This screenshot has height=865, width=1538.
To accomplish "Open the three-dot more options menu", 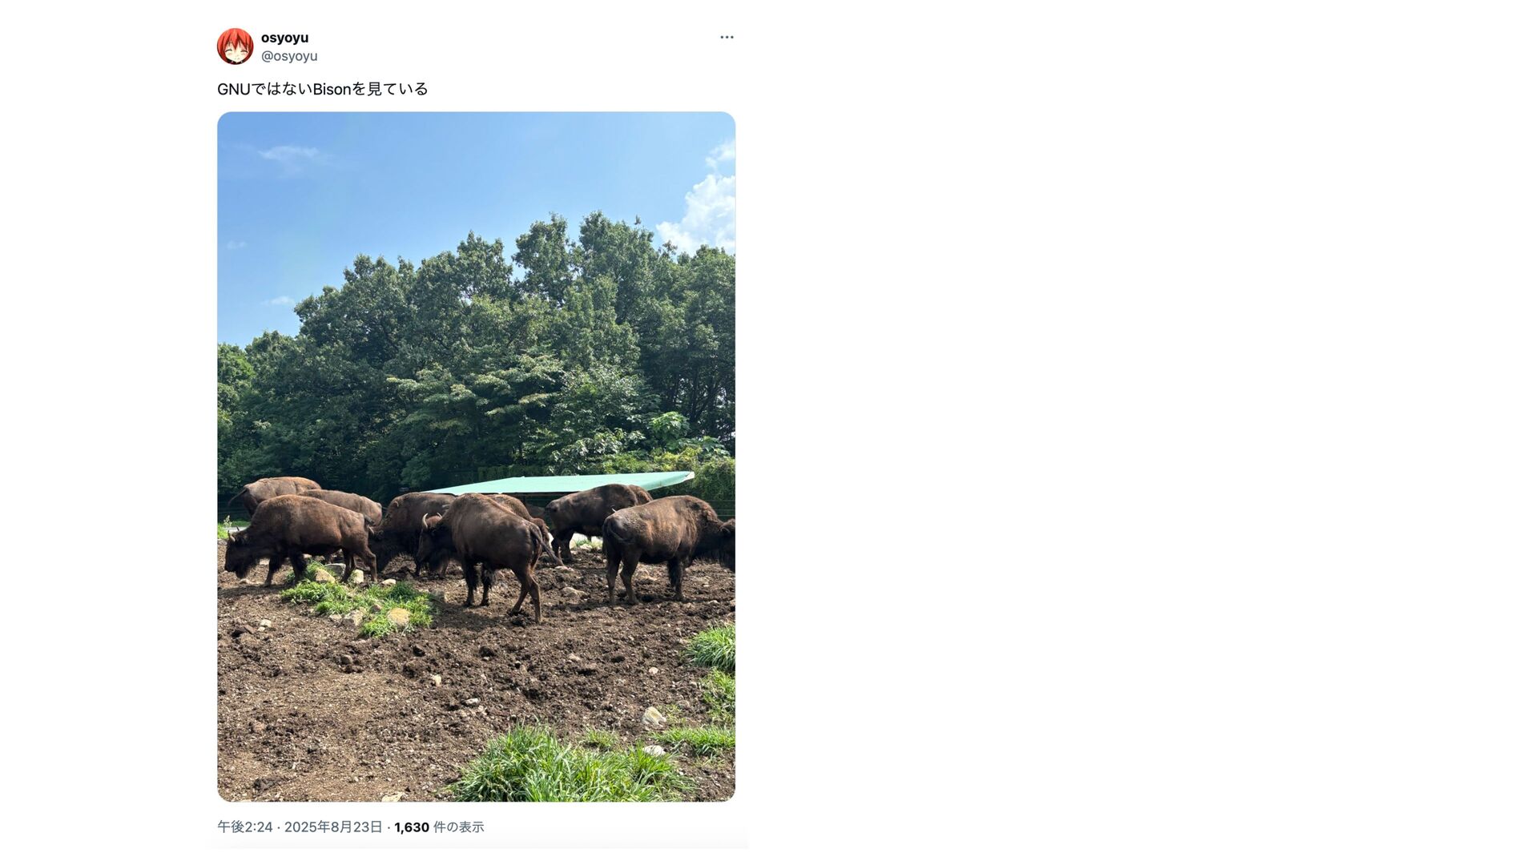I will click(x=727, y=38).
